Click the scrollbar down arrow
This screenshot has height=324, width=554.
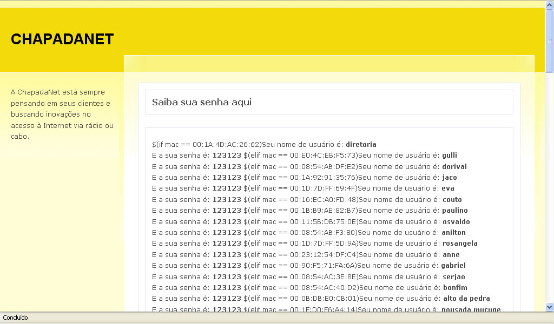550,307
